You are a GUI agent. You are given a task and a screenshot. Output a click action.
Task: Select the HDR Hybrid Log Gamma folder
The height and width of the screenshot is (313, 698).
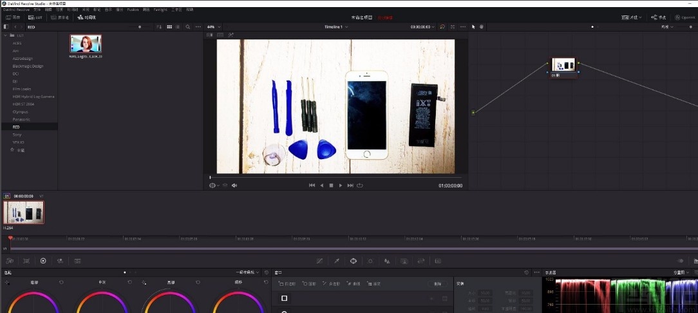coord(33,96)
